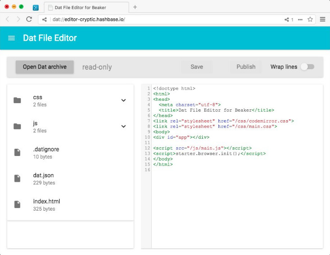Bookmark the page with the star icon
This screenshot has width=330, height=255.
coord(310,19)
